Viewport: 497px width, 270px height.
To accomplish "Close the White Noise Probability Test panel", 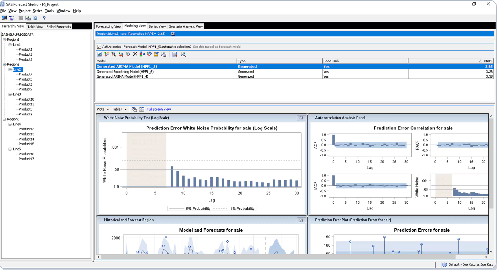I will pos(301,118).
